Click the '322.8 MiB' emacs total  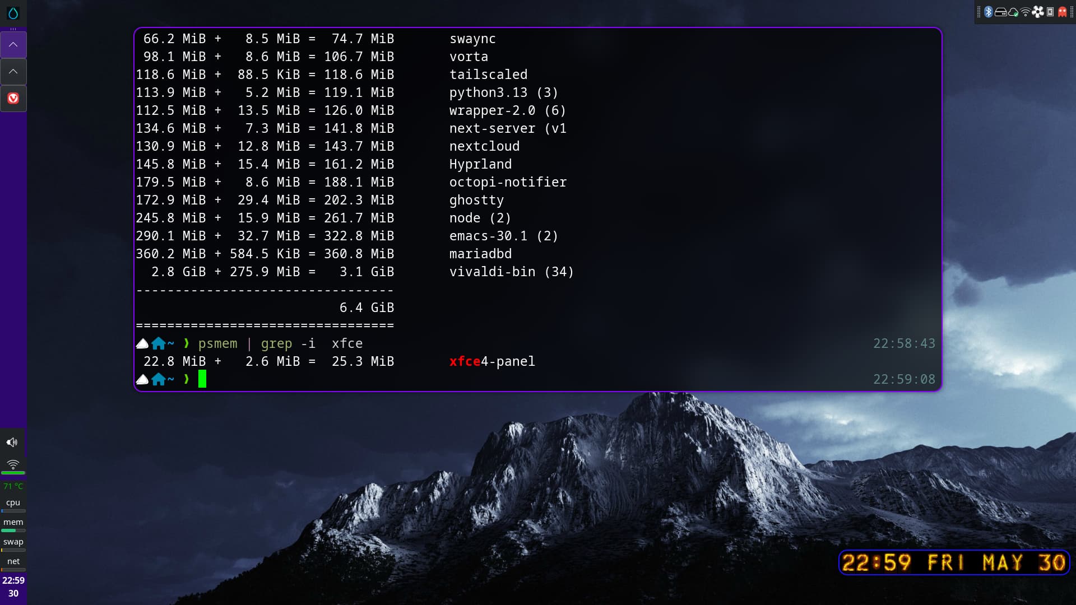(359, 236)
